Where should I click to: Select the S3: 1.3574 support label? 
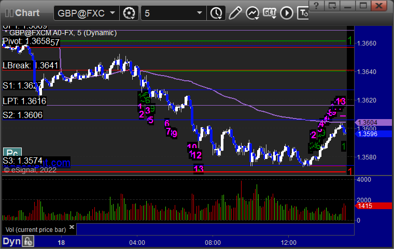tap(23, 160)
